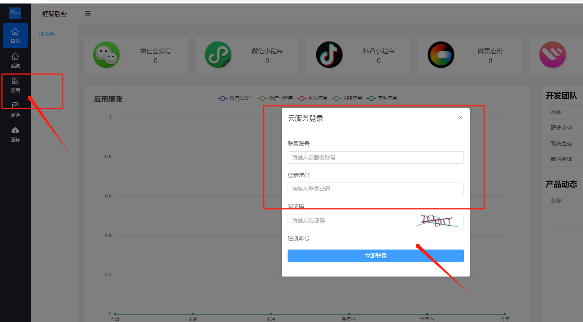583x322 pixels.
Task: Toggle the 其他应用 chart legend
Action: click(382, 98)
